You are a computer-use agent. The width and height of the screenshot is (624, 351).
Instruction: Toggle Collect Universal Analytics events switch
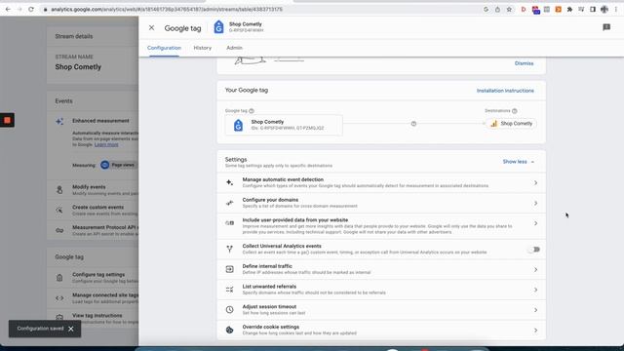point(533,250)
